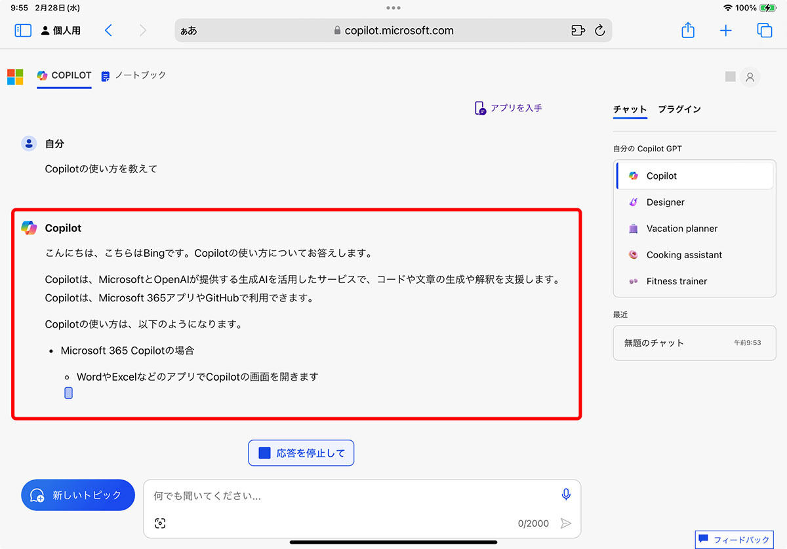Open the 無題のチャット recent chat
This screenshot has width=787, height=549.
click(695, 343)
